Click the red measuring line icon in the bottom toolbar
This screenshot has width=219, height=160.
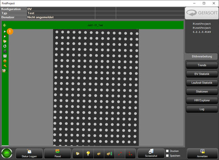[120, 153]
